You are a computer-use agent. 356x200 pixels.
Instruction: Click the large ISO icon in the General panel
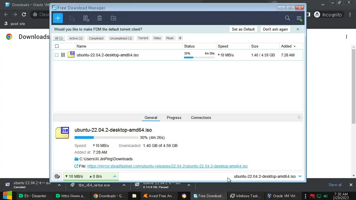click(62, 133)
